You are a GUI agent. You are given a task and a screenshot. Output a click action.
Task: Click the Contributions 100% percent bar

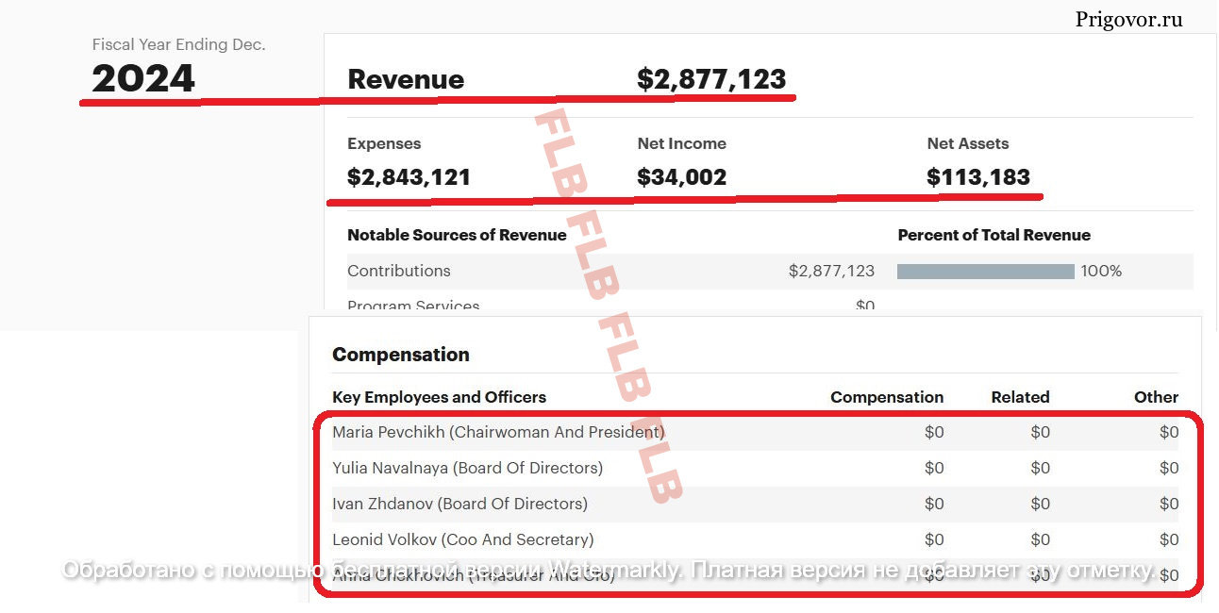985,272
